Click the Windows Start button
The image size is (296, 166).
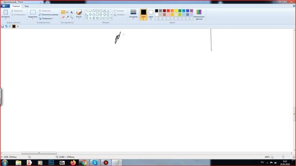[5, 163]
